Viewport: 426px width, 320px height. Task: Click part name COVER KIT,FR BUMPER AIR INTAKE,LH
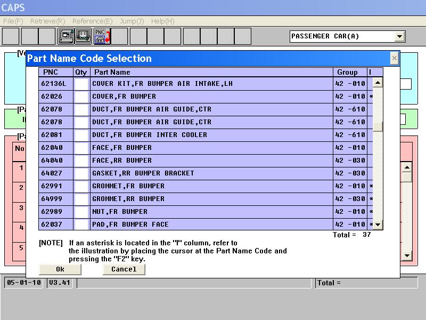coord(162,84)
